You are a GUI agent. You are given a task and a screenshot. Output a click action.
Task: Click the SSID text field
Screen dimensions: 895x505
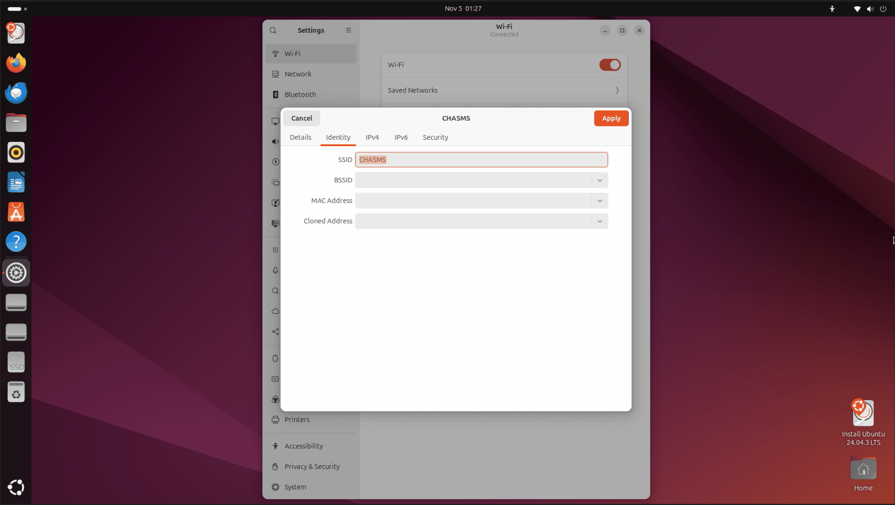481,159
